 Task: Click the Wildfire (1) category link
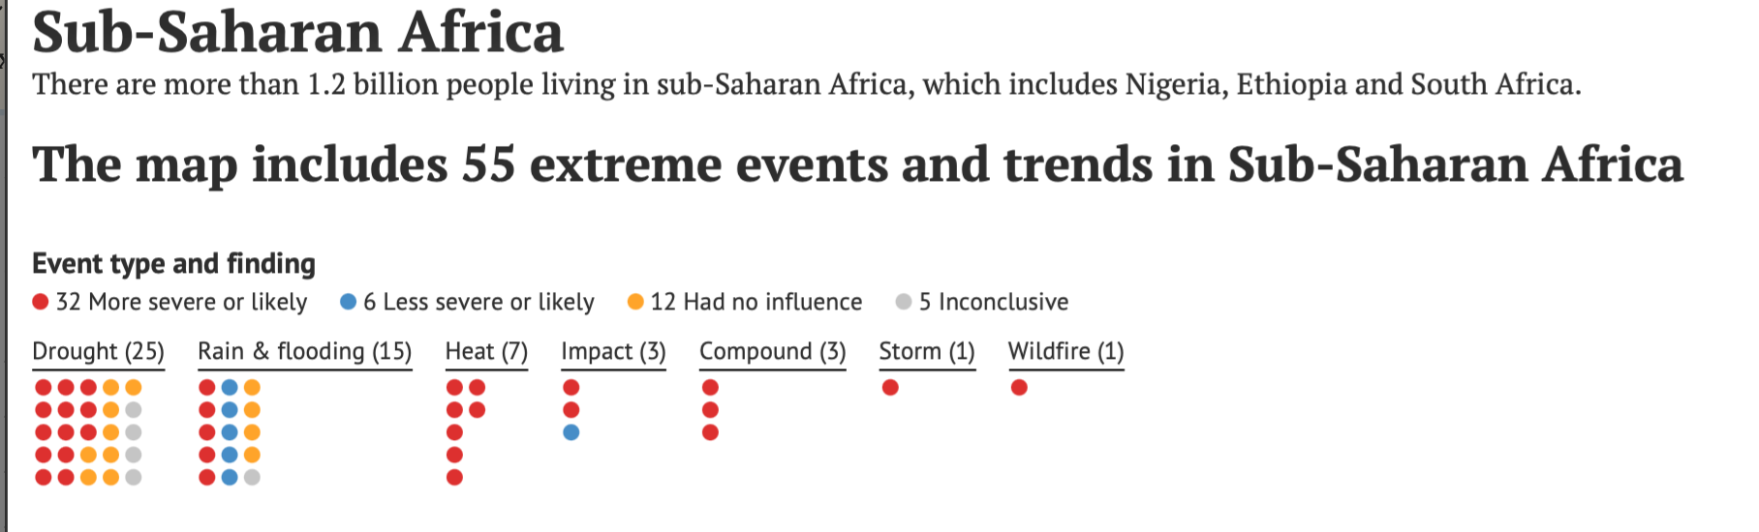1066,352
